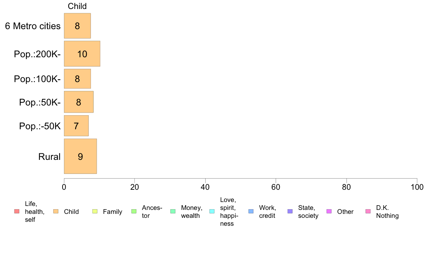Click the State, society legend swatch
This screenshot has height=265, width=427.
290,211
